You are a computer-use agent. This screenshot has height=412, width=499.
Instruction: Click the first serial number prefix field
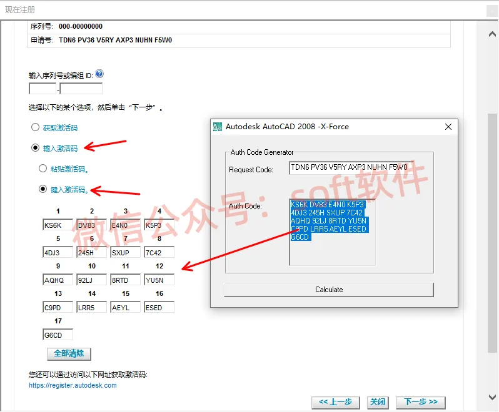(x=43, y=88)
